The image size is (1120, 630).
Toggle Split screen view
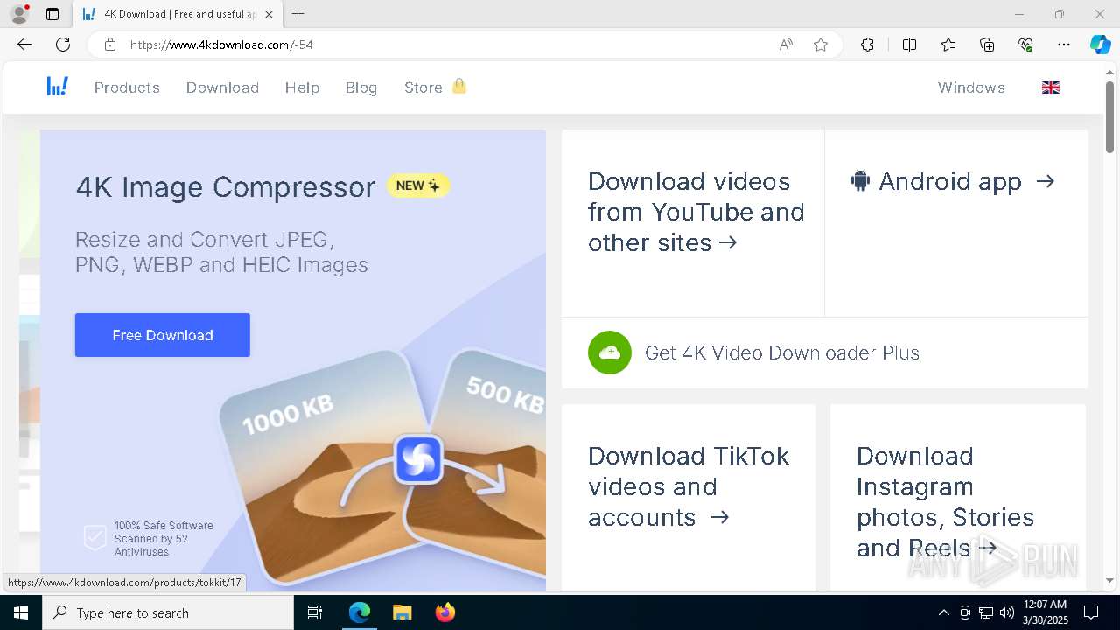pos(909,45)
